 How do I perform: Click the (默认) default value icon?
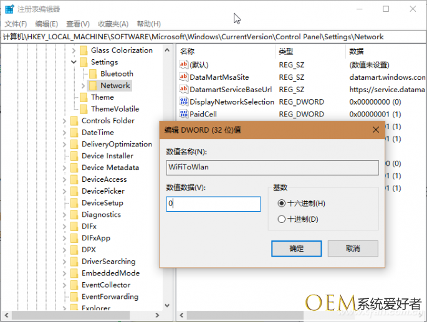click(184, 65)
